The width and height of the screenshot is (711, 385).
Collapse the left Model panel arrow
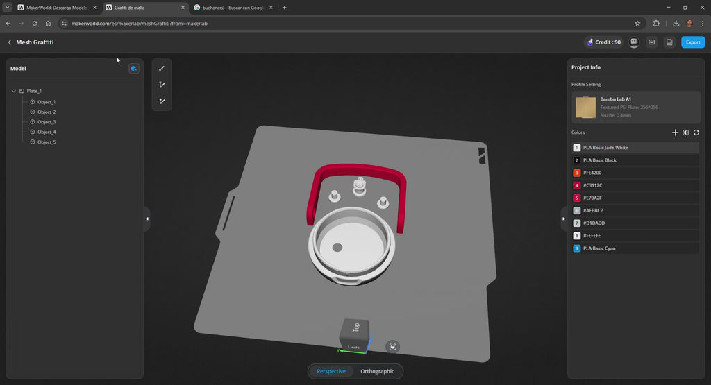pos(147,219)
